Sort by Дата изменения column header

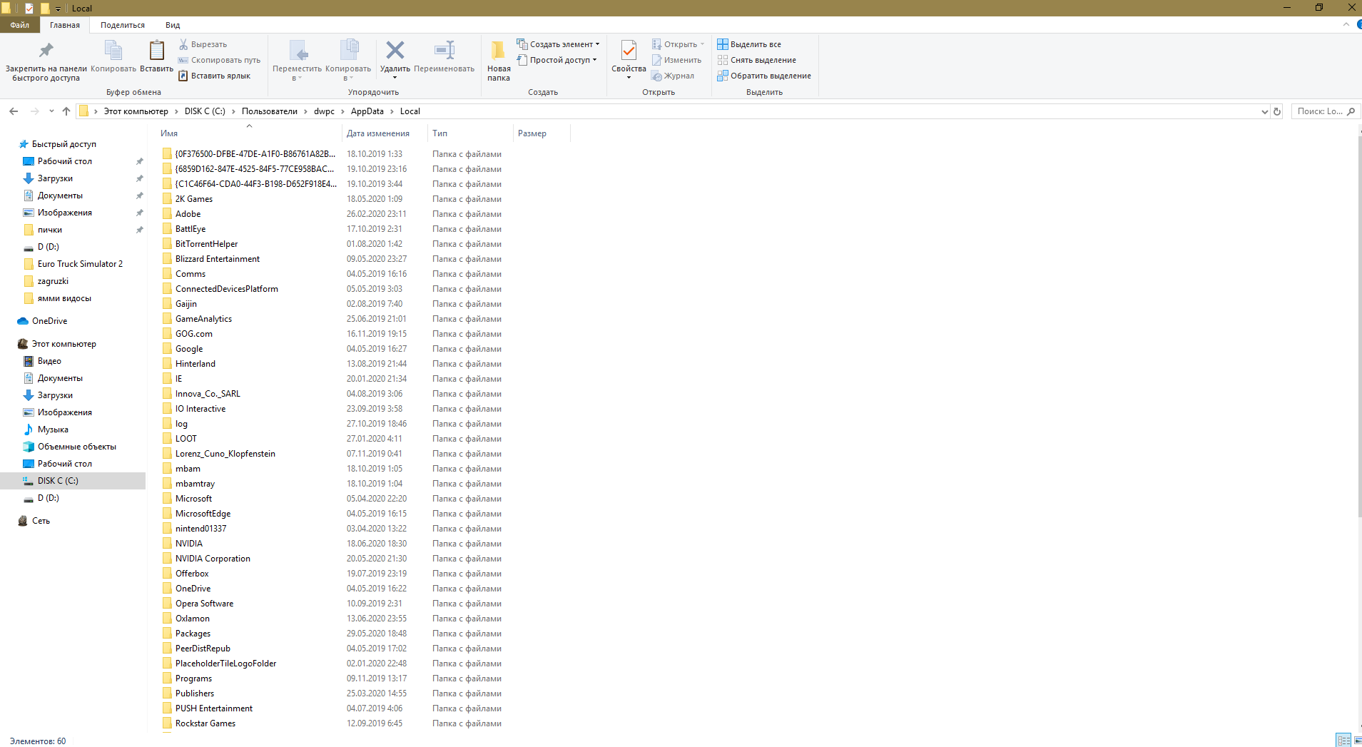click(378, 133)
